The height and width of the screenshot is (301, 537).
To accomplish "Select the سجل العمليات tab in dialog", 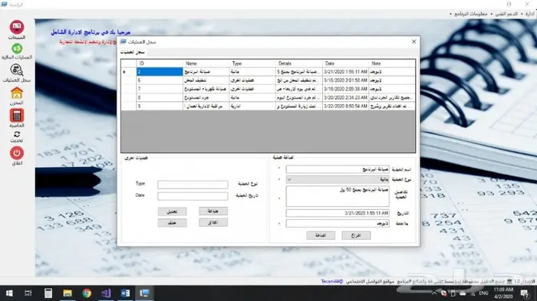I will [132, 52].
